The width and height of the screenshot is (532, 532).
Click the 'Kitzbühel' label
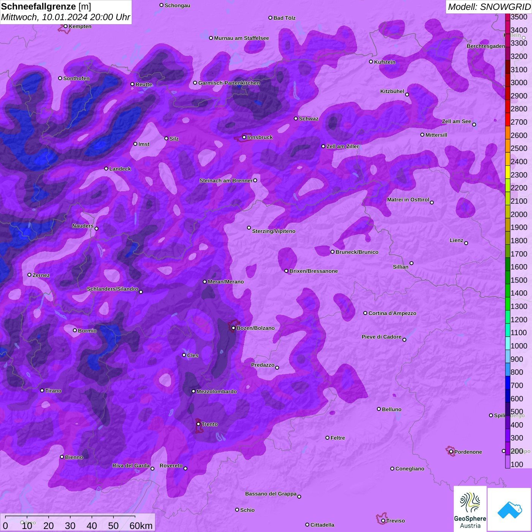(x=392, y=91)
